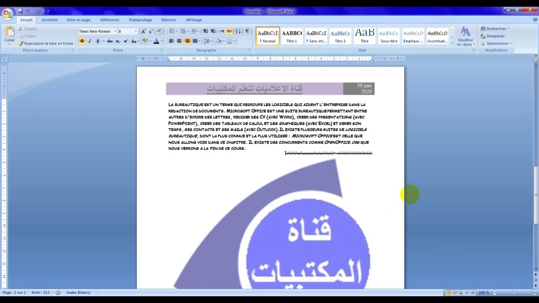
Task: Open the change case Aa menu
Action: tap(134, 41)
